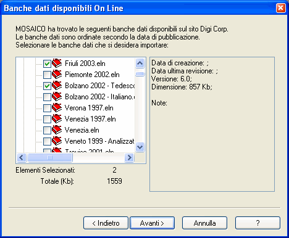Click the vertical scrollbar up arrow
Image resolution: width=289 pixels, height=238 pixels.
(x=140, y=63)
